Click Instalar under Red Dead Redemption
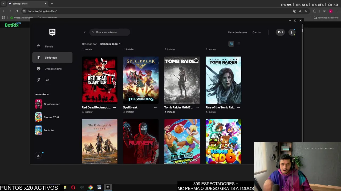This screenshot has width=341, height=191. pos(87,112)
